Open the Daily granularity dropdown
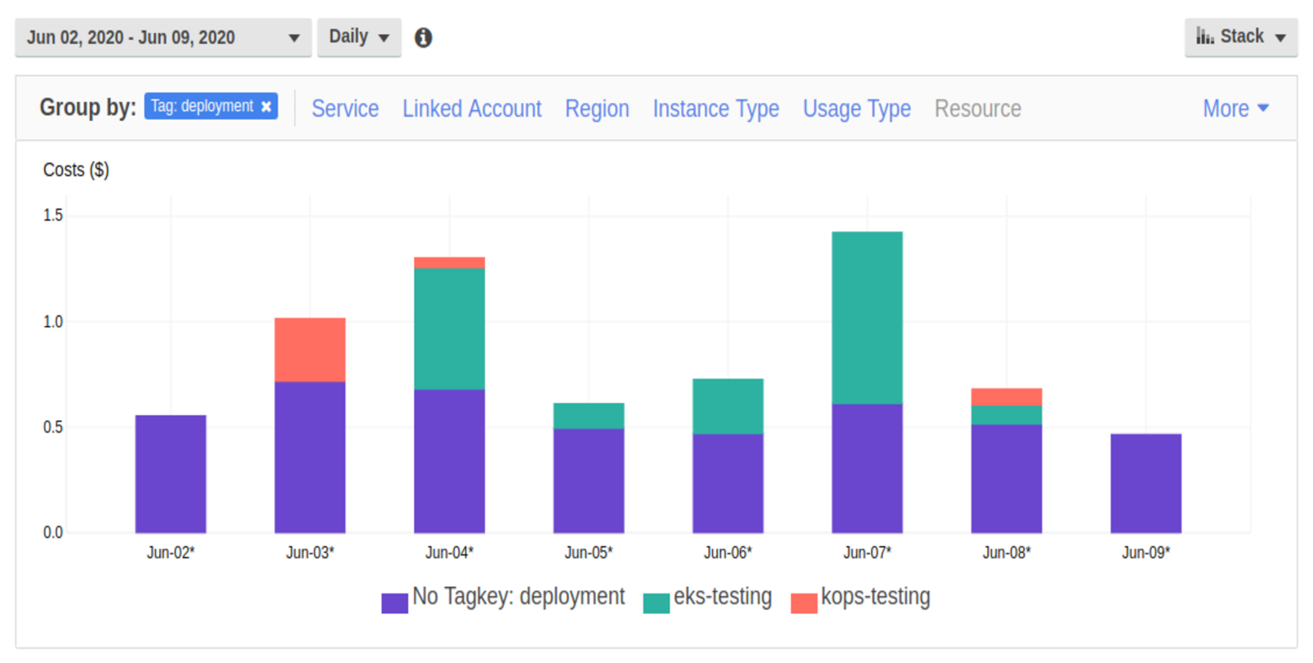This screenshot has height=663, width=1313. [x=358, y=38]
